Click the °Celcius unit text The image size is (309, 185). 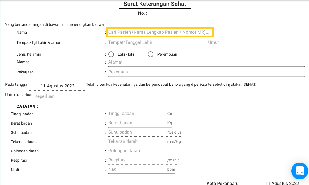point(174,132)
